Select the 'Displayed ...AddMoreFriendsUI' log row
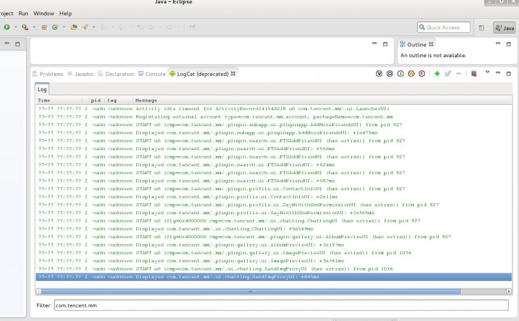519x321 pixels. point(274,133)
